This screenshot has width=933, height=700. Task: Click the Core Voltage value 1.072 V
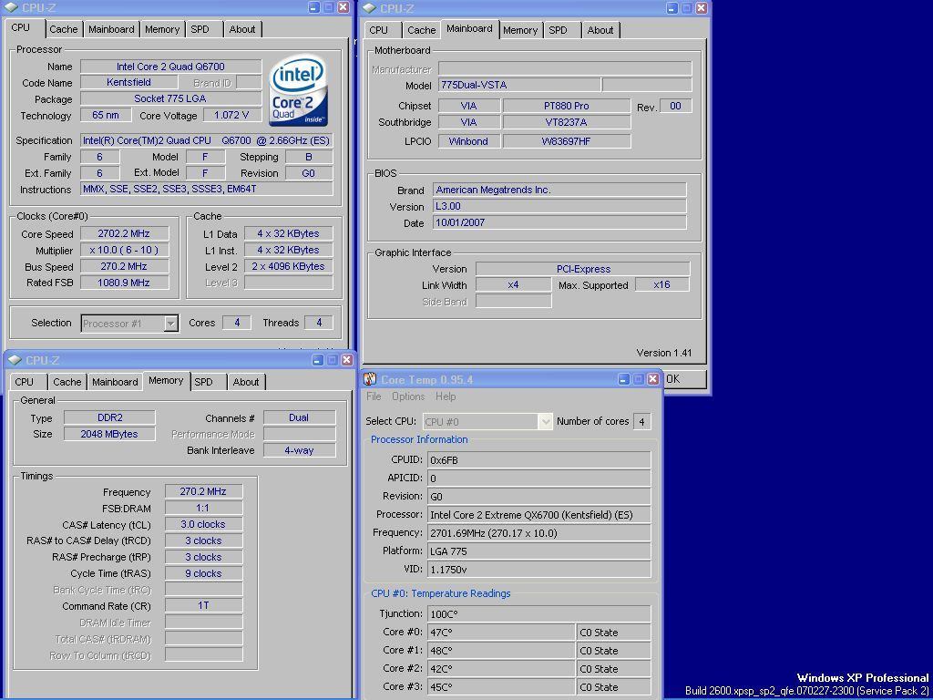[231, 115]
